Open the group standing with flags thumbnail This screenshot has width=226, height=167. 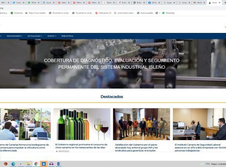pyautogui.click(x=142, y=124)
